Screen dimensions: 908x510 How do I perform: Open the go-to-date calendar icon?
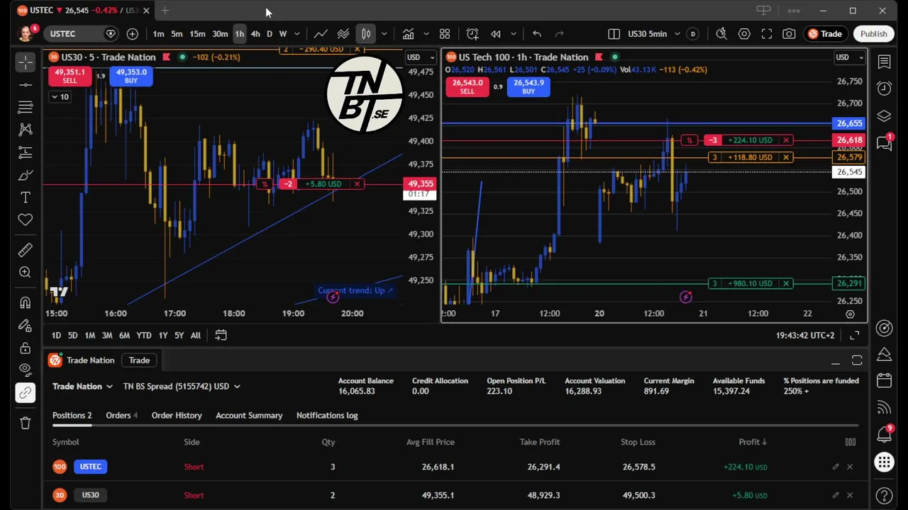(221, 336)
